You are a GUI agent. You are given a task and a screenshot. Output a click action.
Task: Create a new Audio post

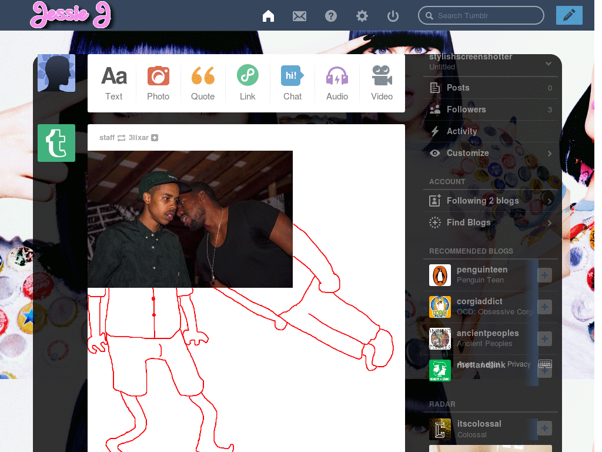(337, 84)
